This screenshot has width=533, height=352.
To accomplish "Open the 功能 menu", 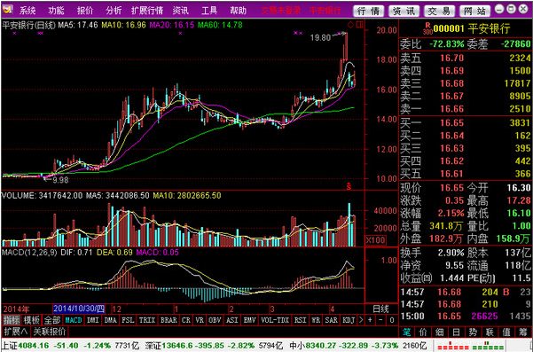I will (x=56, y=11).
